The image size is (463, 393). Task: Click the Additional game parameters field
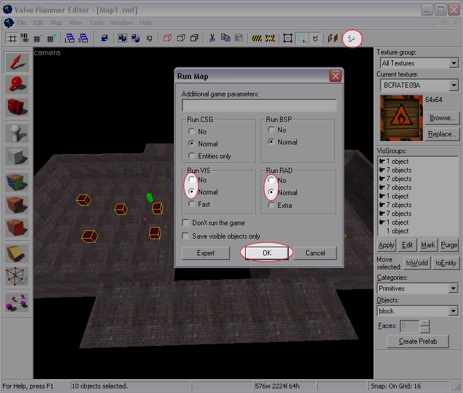259,105
